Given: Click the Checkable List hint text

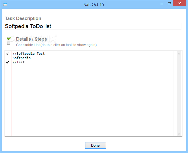Looking at the screenshot, I should tap(56, 45).
